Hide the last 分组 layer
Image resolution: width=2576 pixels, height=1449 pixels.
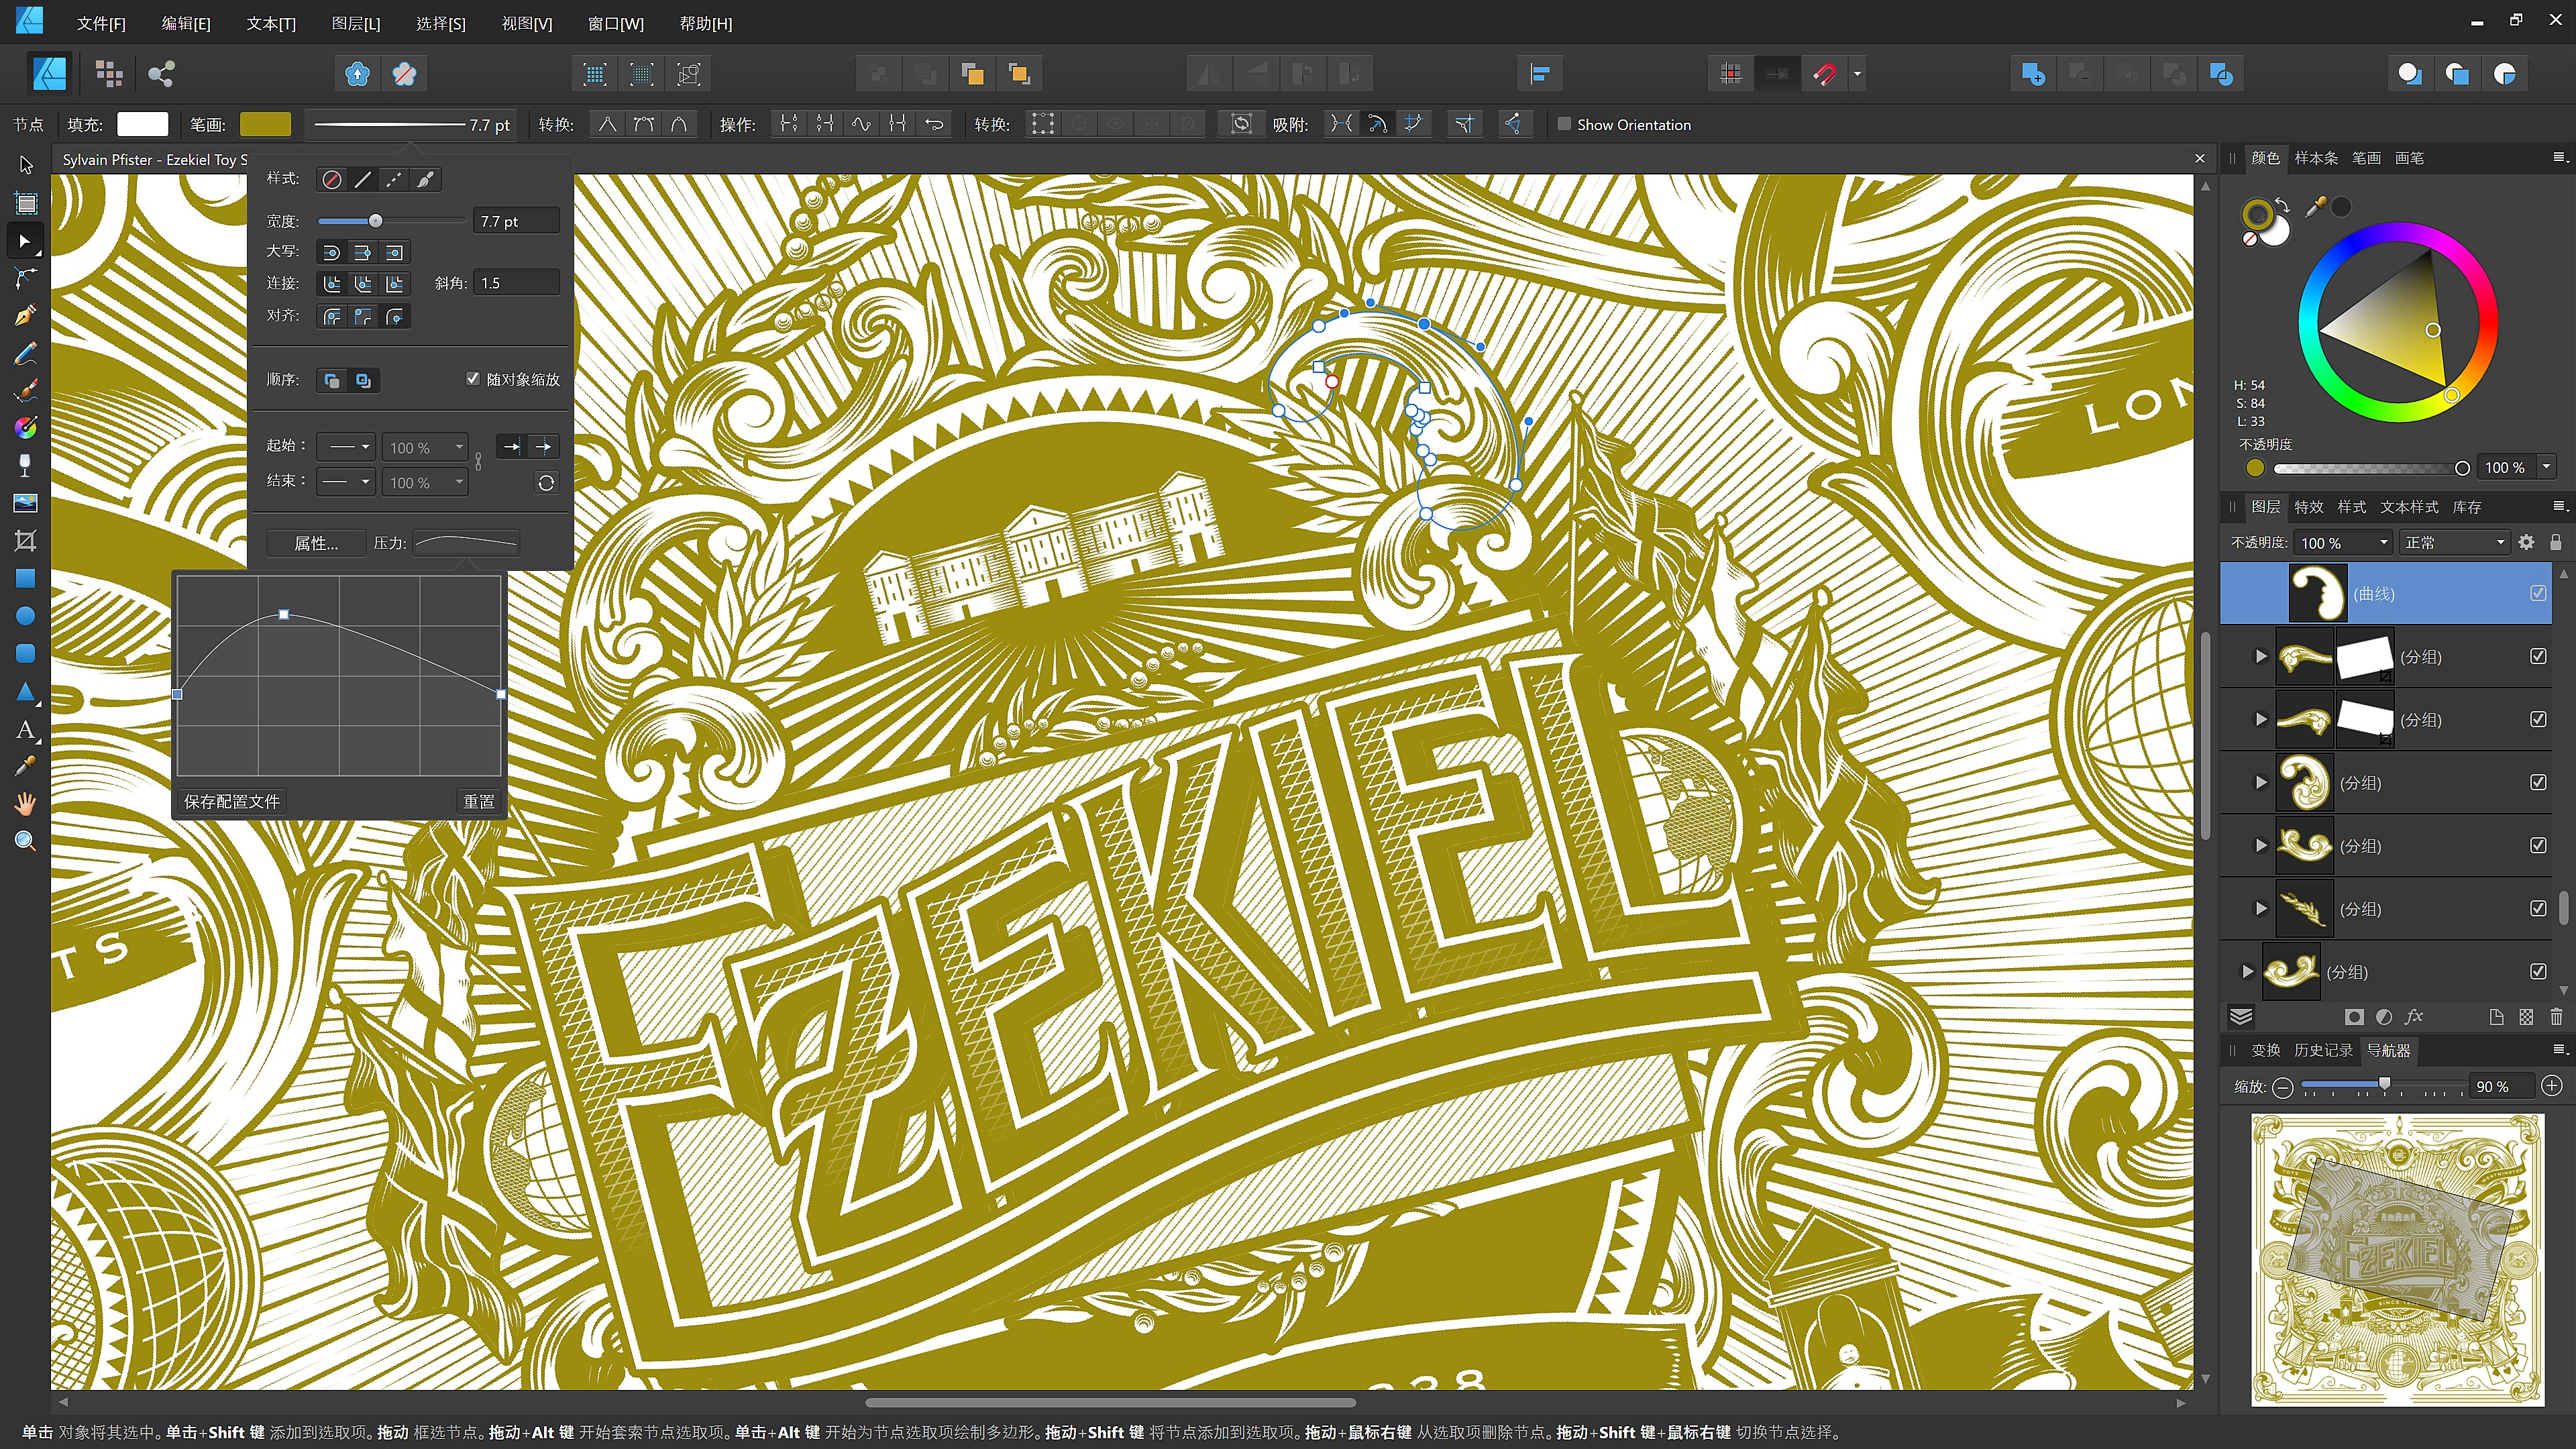tap(2538, 971)
